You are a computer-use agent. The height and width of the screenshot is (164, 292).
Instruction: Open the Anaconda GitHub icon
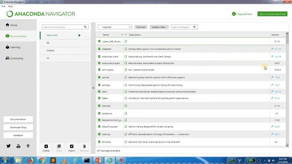[28, 146]
